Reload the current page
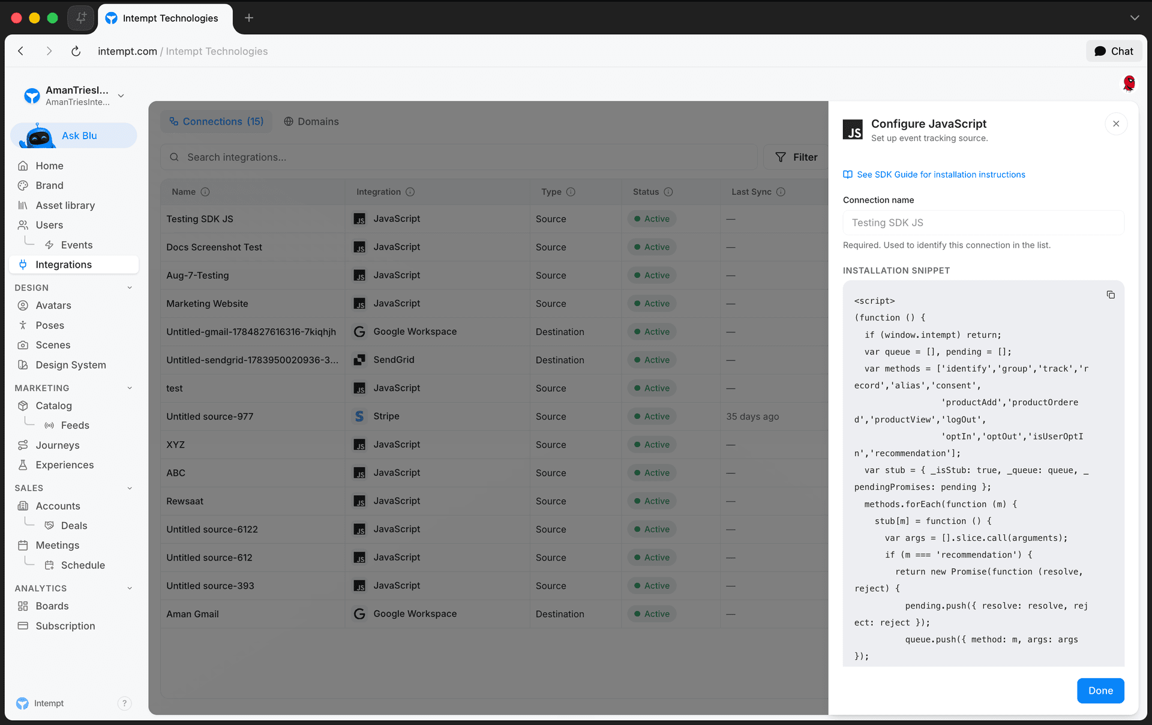 coord(76,51)
